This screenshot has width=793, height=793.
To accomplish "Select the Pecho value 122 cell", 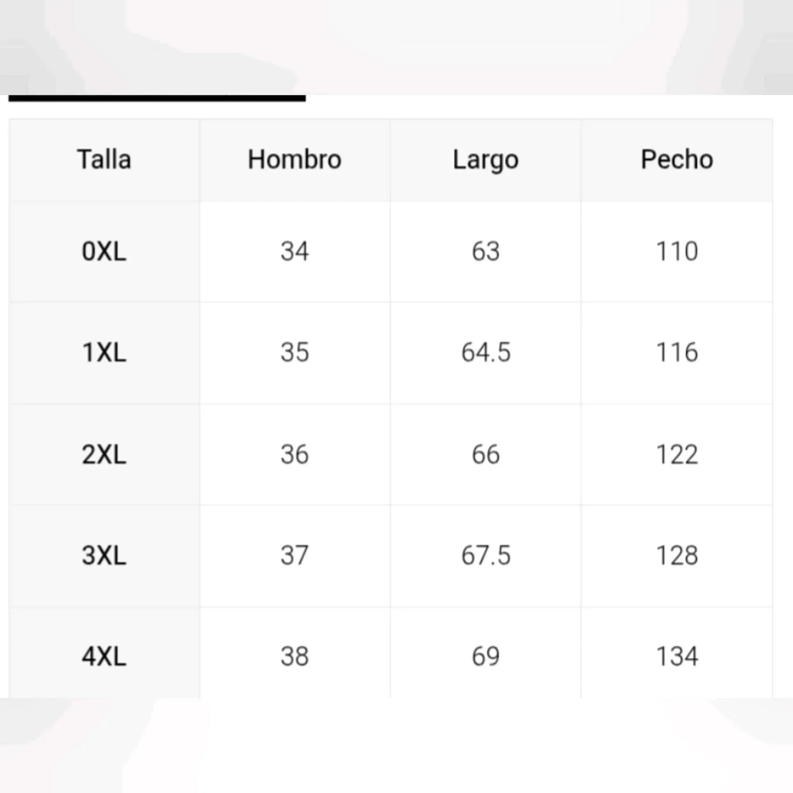I will point(677,455).
